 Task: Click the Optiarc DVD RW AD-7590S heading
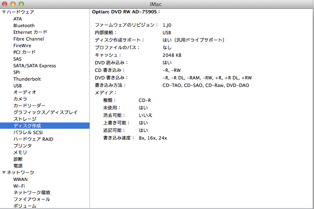pos(126,12)
